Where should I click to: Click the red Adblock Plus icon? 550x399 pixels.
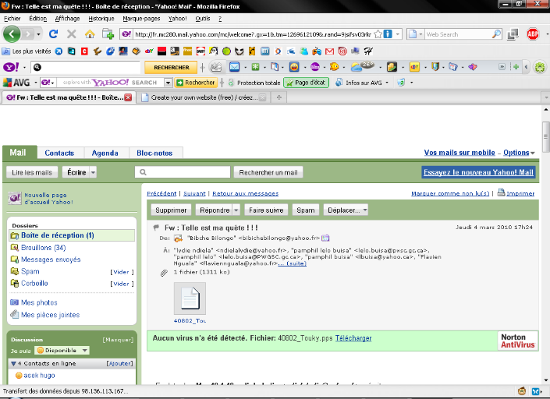pyautogui.click(x=533, y=34)
